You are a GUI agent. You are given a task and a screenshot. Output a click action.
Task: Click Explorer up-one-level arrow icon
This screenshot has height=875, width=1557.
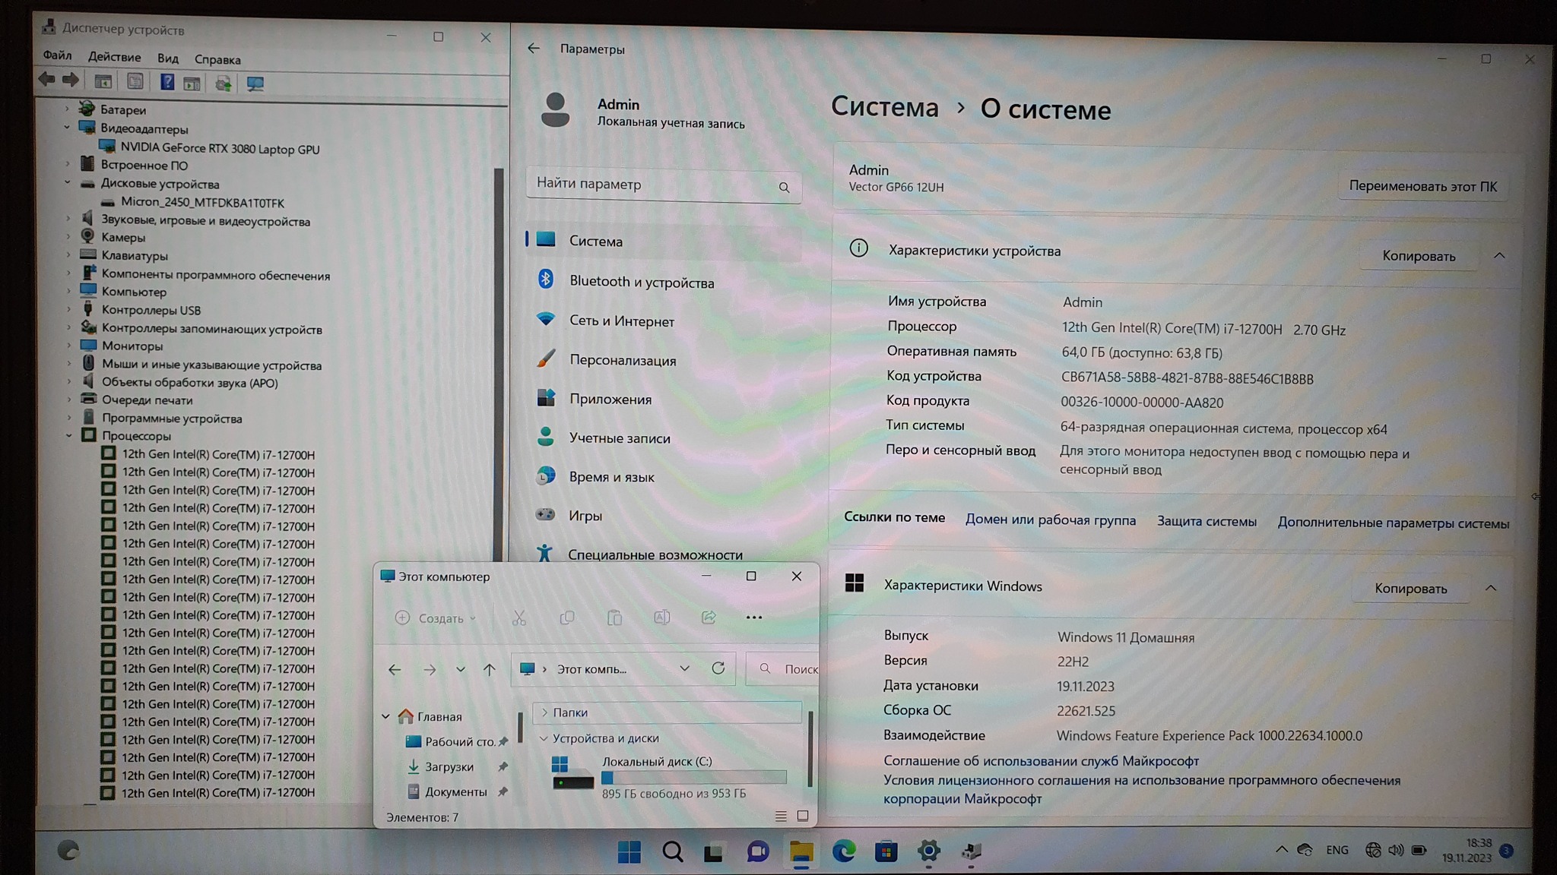(x=490, y=669)
